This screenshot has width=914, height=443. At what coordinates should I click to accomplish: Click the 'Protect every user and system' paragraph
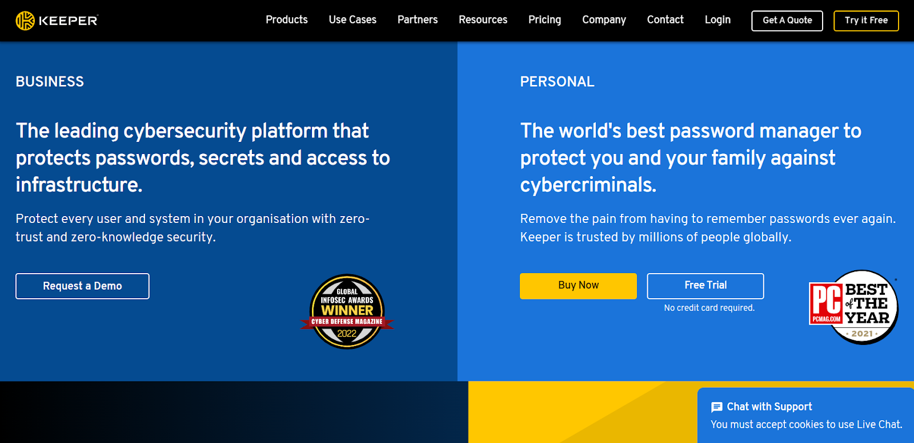point(193,228)
